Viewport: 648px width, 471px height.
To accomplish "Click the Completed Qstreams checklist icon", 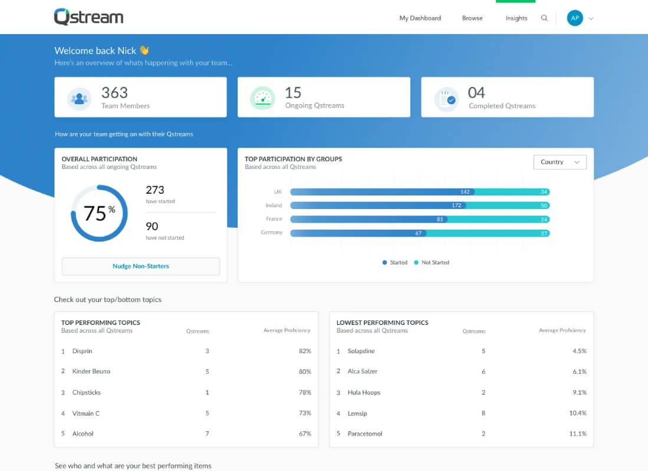I will 446,99.
